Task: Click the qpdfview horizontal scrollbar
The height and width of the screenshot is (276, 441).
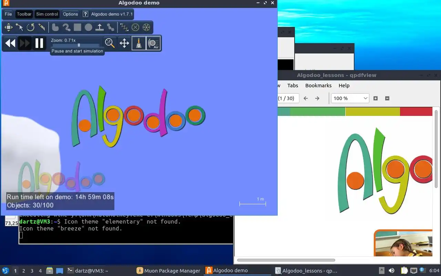Action: click(286, 260)
